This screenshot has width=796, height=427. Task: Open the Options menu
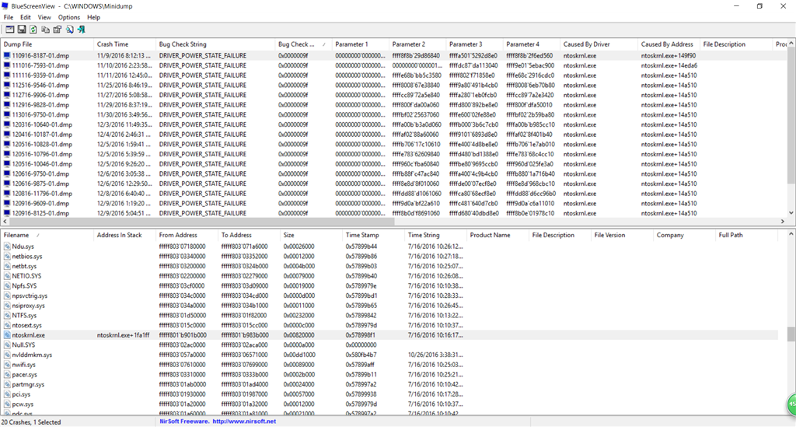(x=68, y=17)
